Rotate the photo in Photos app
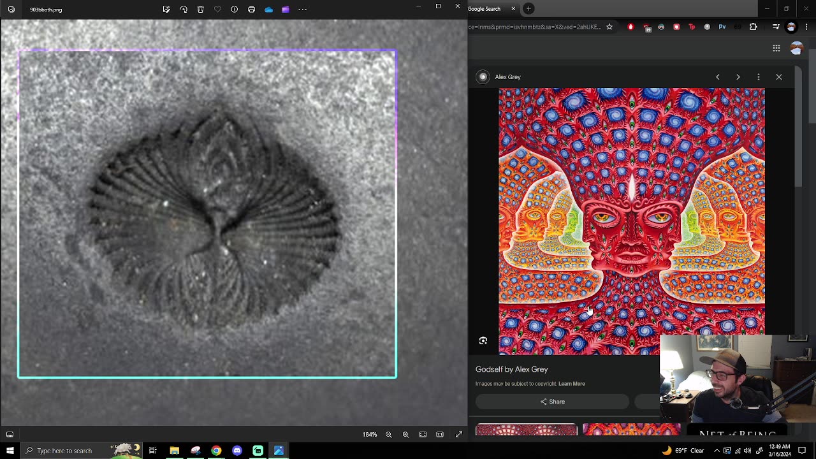 click(x=184, y=10)
